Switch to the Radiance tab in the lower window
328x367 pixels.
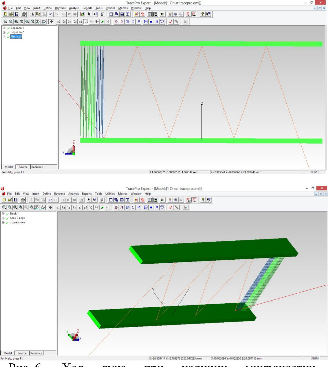(36, 353)
